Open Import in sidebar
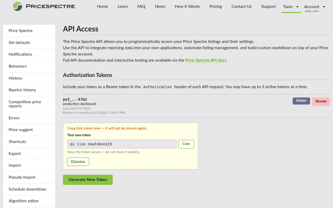This screenshot has width=333, height=208. (x=30, y=165)
